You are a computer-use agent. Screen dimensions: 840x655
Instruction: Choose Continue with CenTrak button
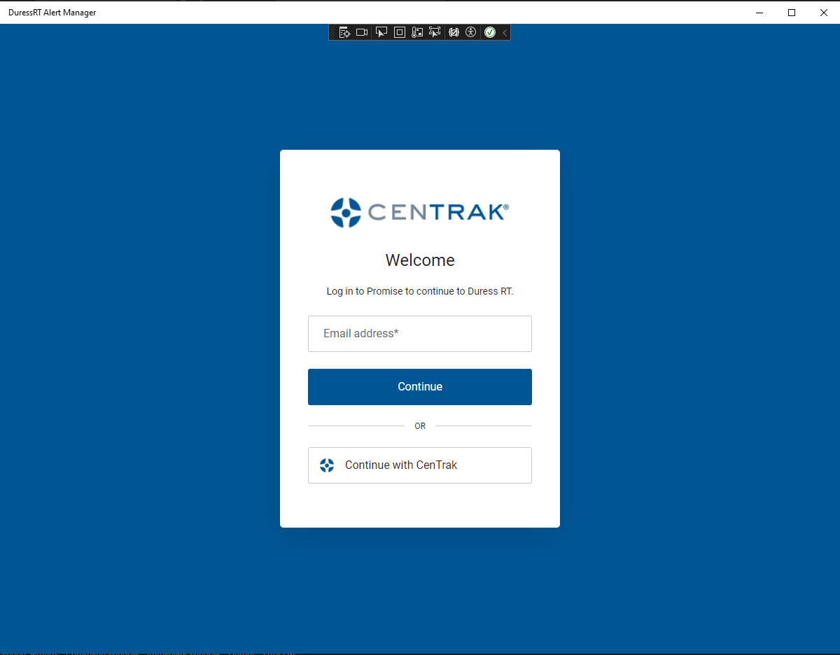click(420, 465)
